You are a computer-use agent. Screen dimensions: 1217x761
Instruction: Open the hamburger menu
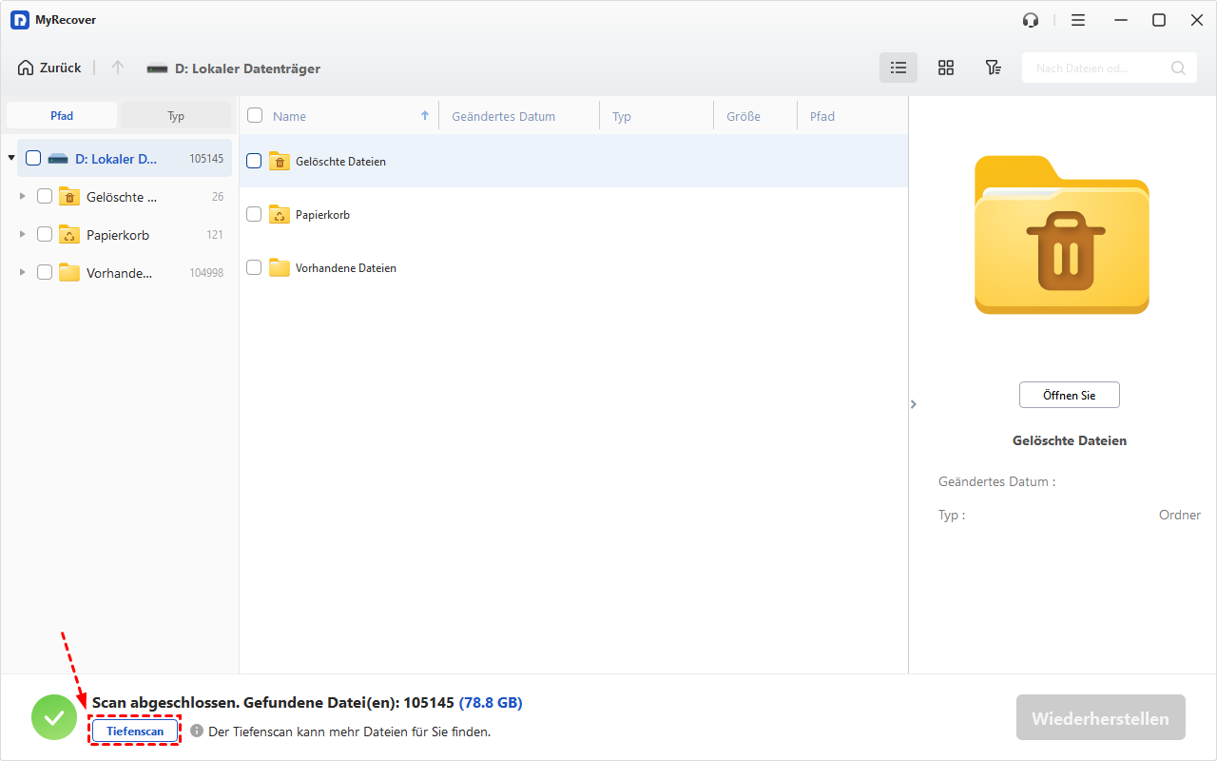[1078, 20]
